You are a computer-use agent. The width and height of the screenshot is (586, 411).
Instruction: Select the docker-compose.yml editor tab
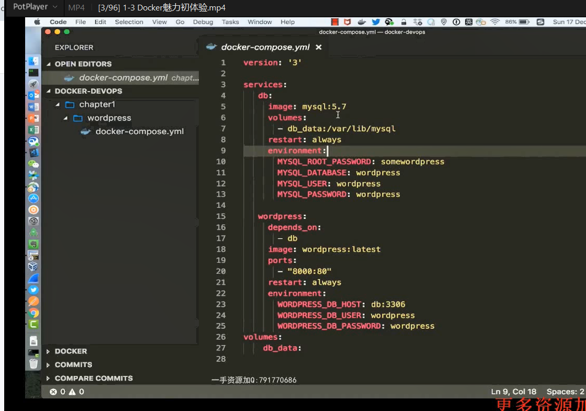[x=265, y=47]
